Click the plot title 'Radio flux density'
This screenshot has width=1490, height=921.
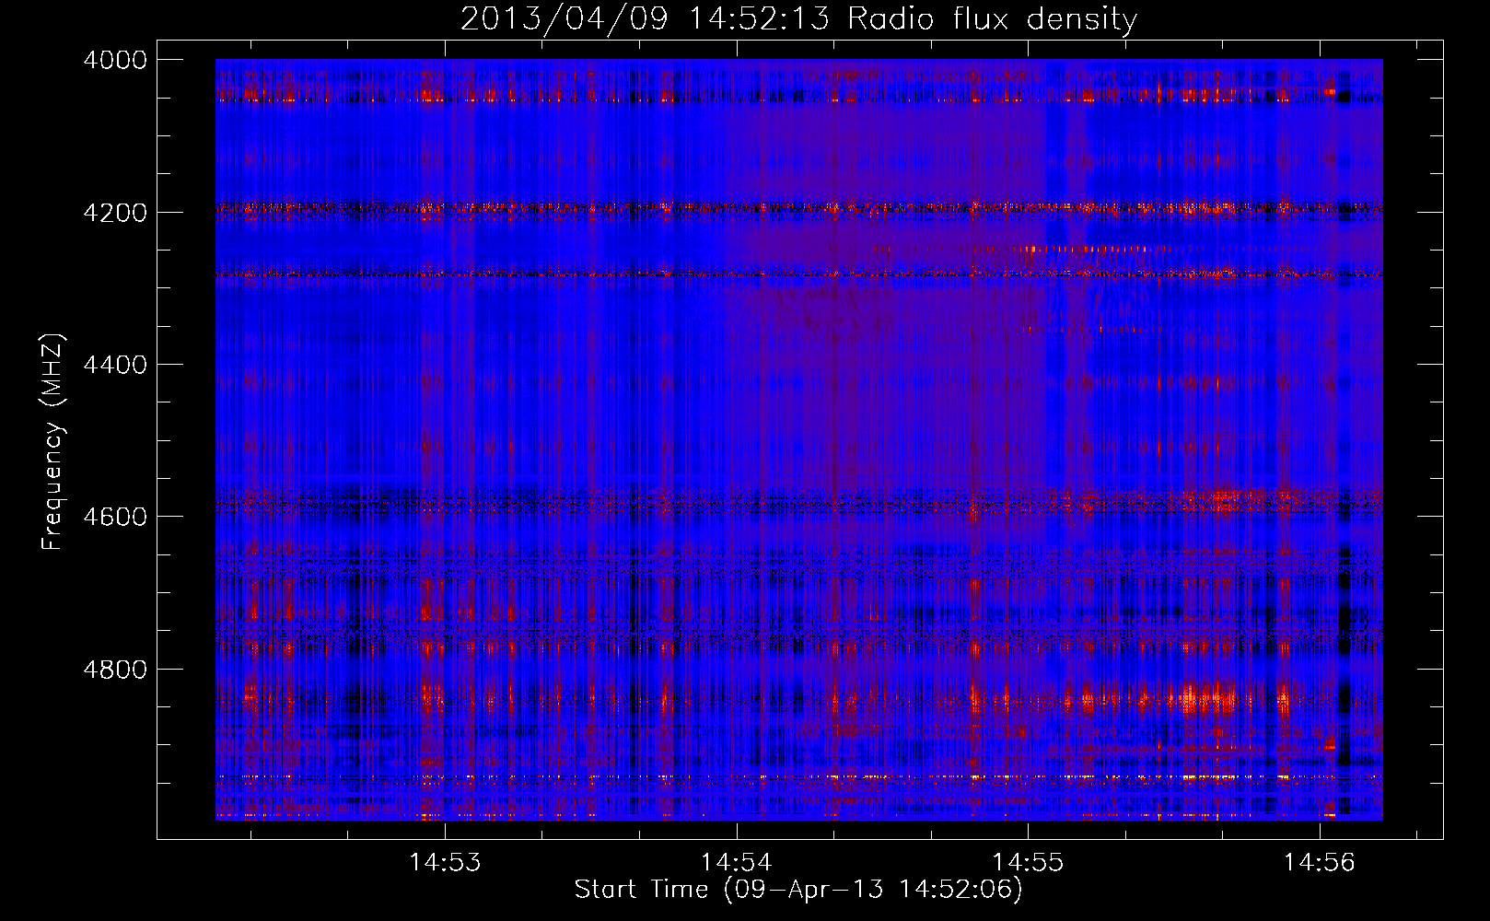point(992,18)
